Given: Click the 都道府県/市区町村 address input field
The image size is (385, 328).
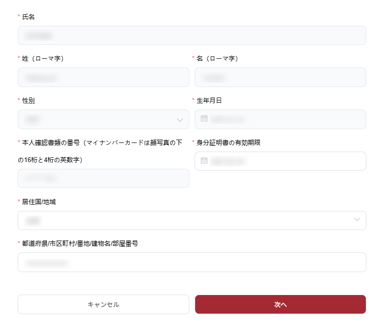Looking at the screenshot, I should pyautogui.click(x=192, y=262).
